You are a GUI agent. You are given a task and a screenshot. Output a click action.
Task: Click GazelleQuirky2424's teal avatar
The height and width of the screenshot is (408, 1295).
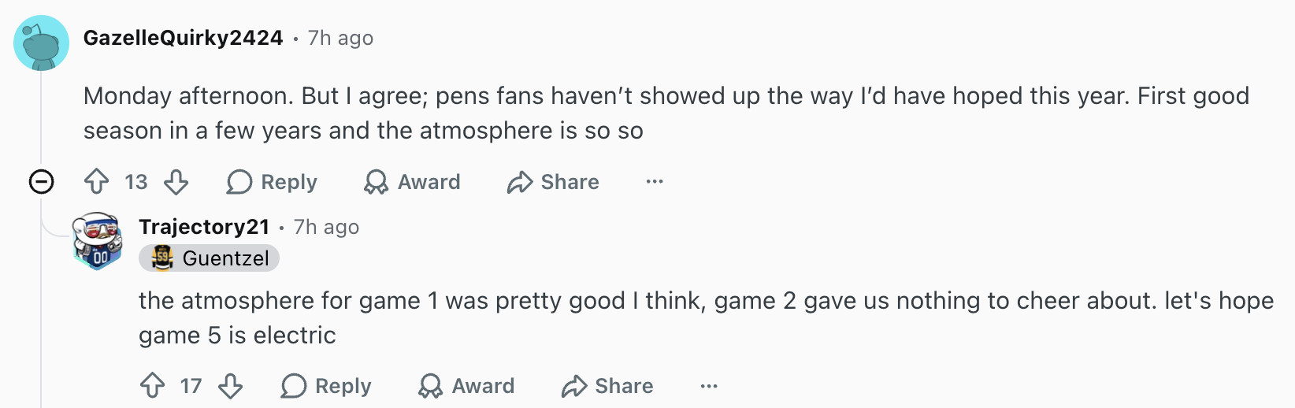click(41, 43)
